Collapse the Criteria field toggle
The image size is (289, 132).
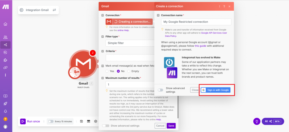(102, 51)
